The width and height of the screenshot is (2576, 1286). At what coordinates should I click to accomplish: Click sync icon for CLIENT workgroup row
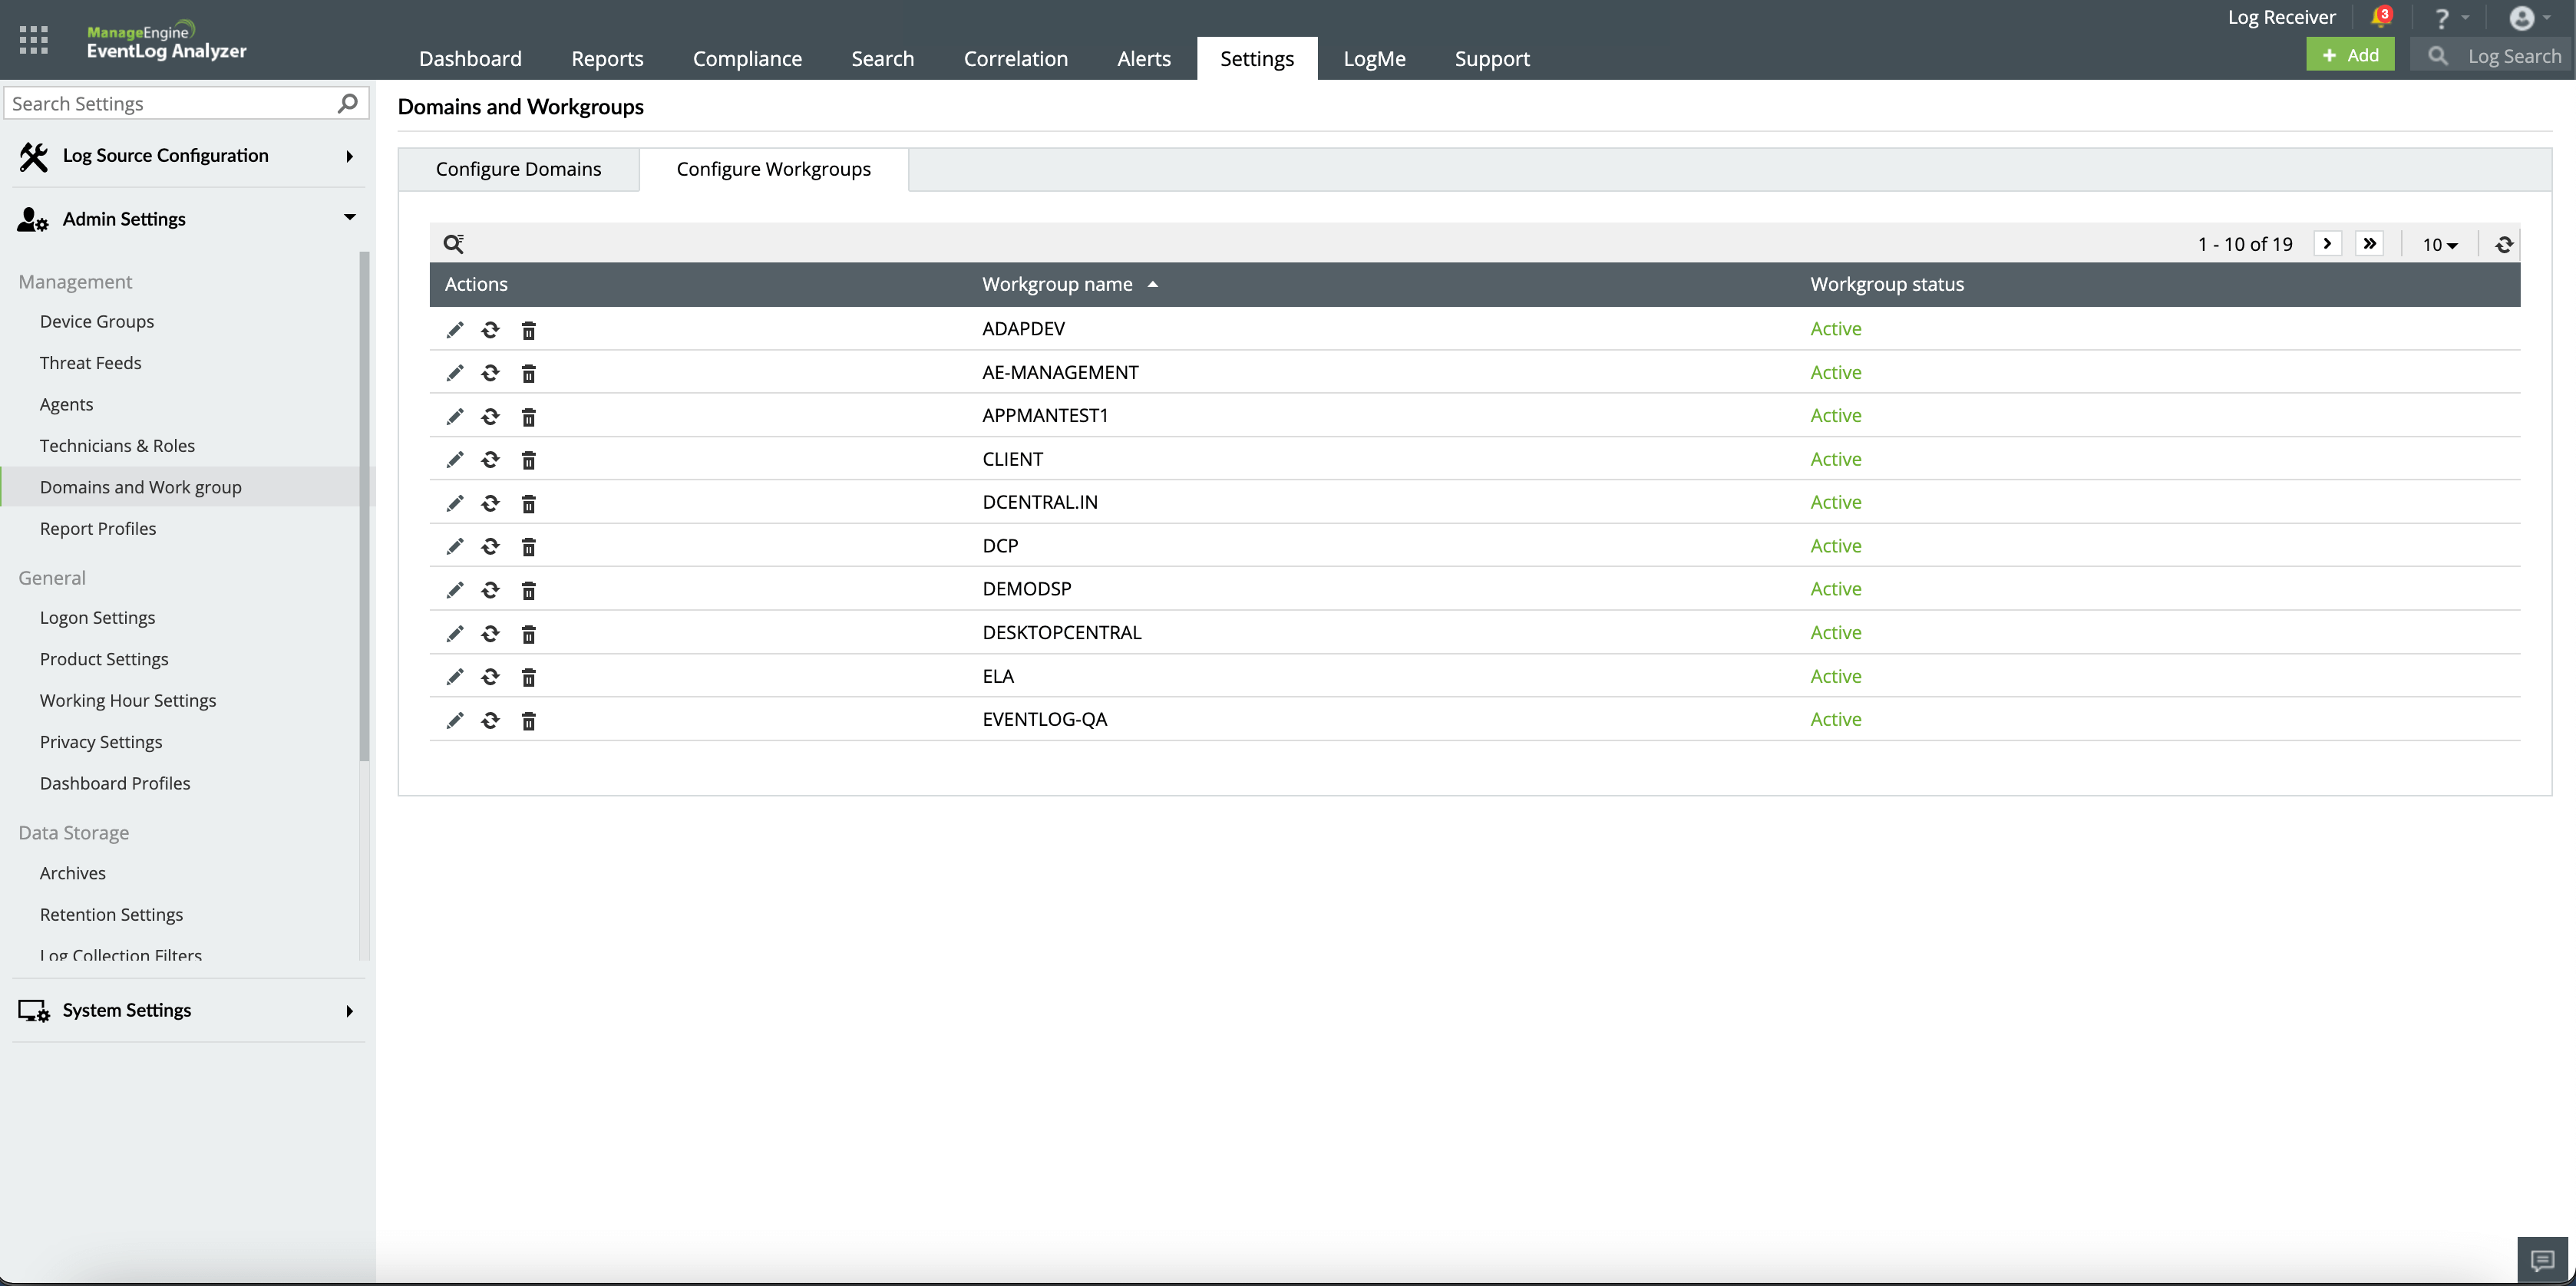(x=490, y=460)
